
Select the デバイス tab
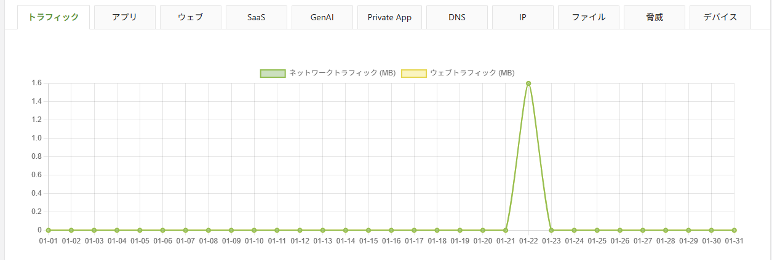(x=720, y=17)
